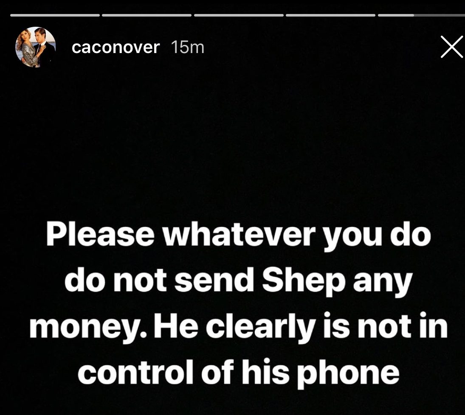465x415 pixels.
Task: Tap the word "send" in the second line
Action: click(214, 280)
